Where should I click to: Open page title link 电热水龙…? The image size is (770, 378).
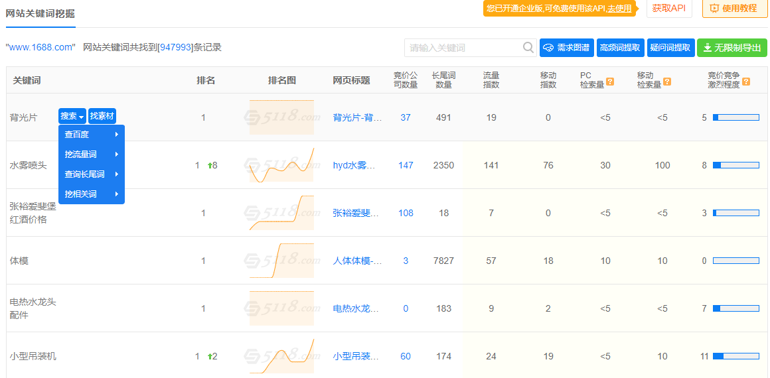[357, 308]
